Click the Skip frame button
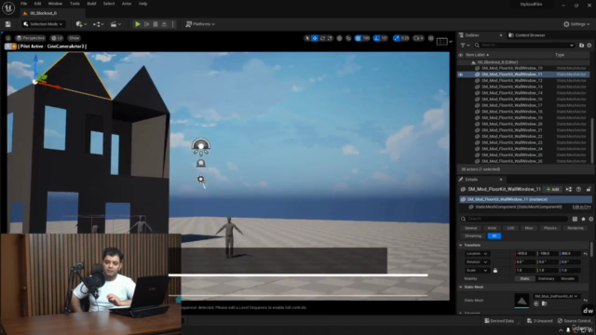Screen dimensions: 596x335 pyautogui.click(x=147, y=24)
